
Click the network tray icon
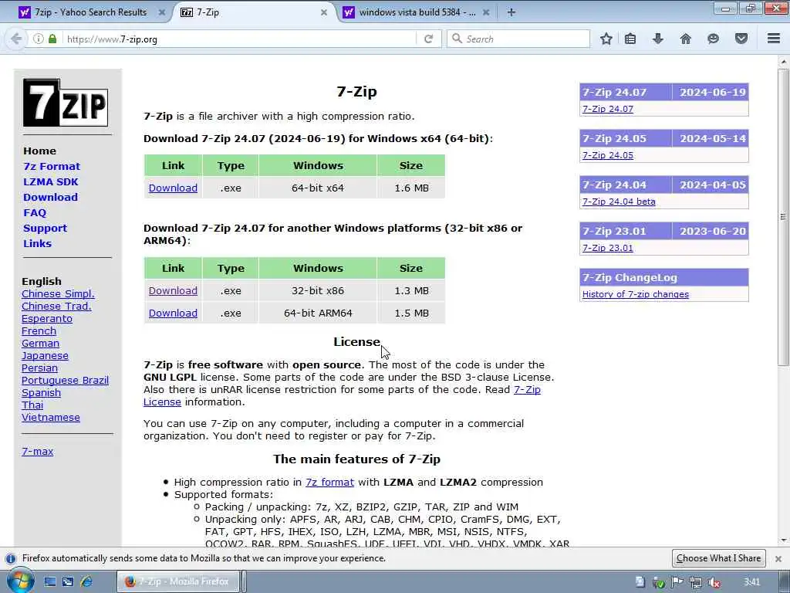[x=695, y=582]
